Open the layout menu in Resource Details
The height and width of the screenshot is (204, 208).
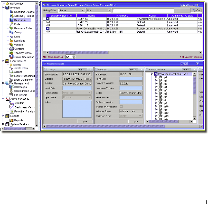click(x=184, y=64)
